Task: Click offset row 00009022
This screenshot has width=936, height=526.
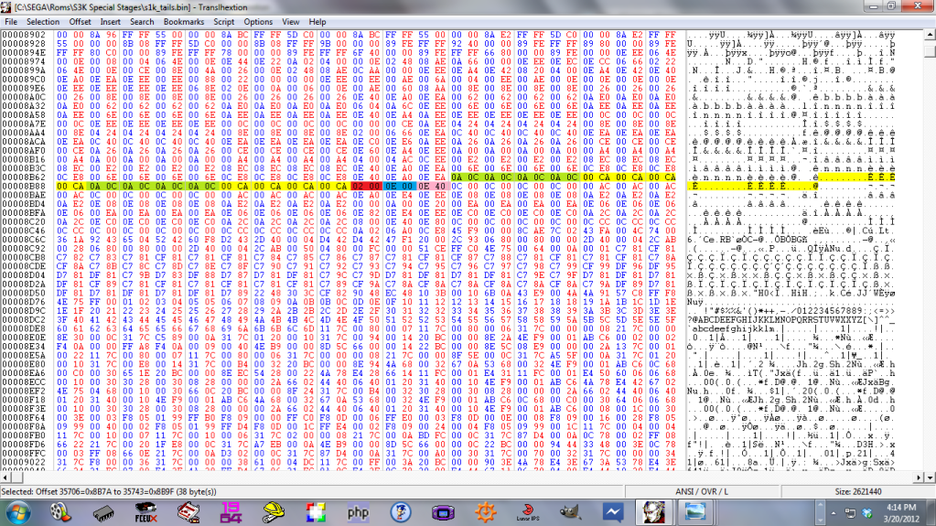Action: [x=24, y=462]
